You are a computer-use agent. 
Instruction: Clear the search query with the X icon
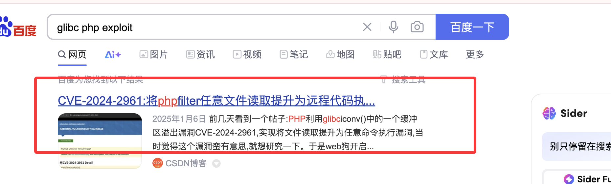tap(367, 27)
